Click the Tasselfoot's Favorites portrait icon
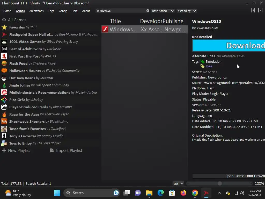The height and width of the screenshot is (199, 265). pyautogui.click(x=4, y=129)
